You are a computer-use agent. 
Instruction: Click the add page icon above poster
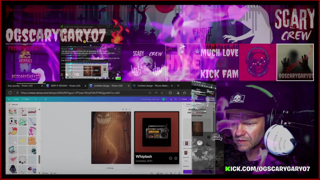129,109
